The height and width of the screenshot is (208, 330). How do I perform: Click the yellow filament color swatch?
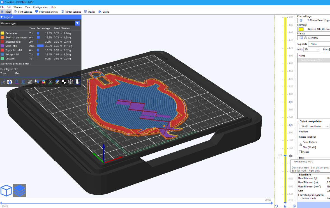[301, 29]
